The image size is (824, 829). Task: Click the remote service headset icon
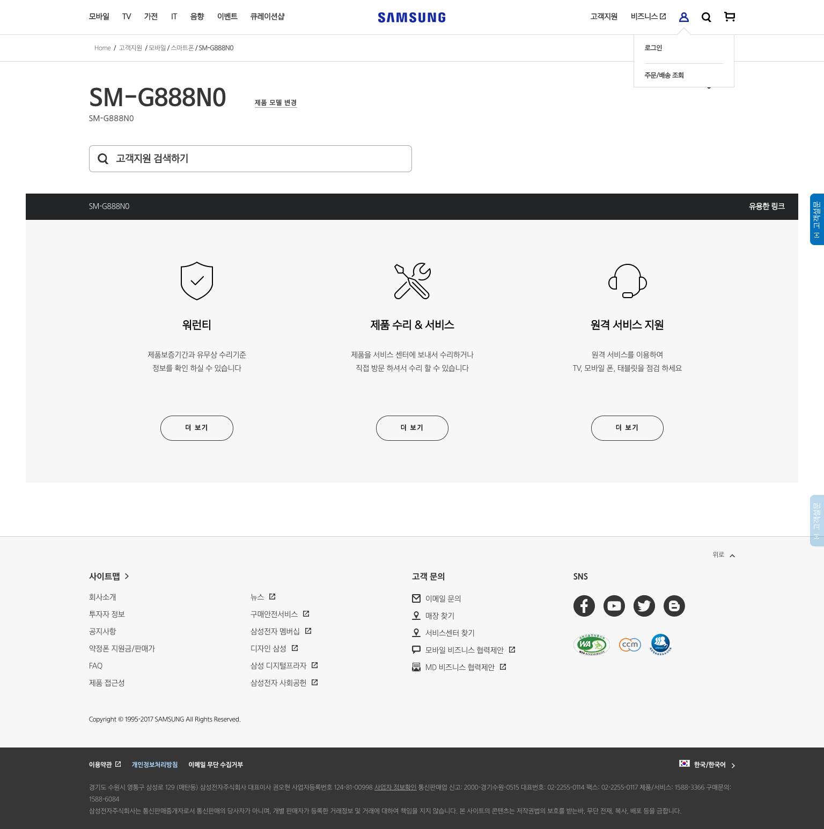(627, 281)
